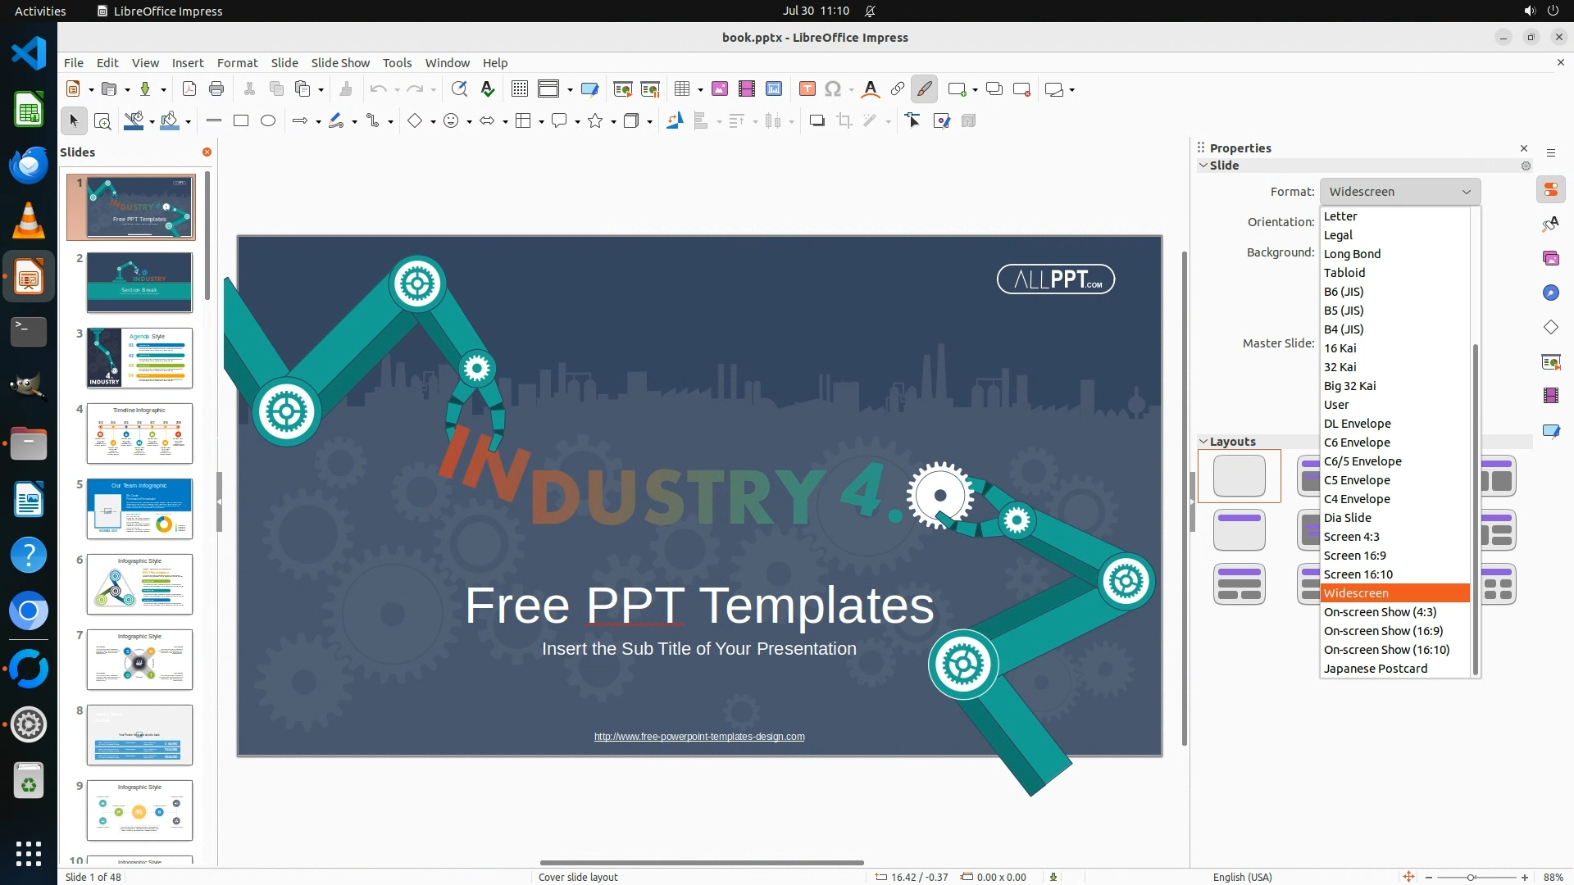Toggle the Display Grid button
Screen dimensions: 1574x885
(520, 89)
